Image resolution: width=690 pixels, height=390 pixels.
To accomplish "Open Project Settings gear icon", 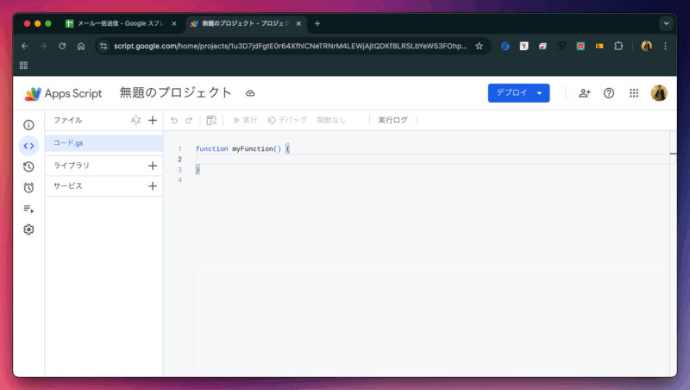I will pyautogui.click(x=28, y=230).
